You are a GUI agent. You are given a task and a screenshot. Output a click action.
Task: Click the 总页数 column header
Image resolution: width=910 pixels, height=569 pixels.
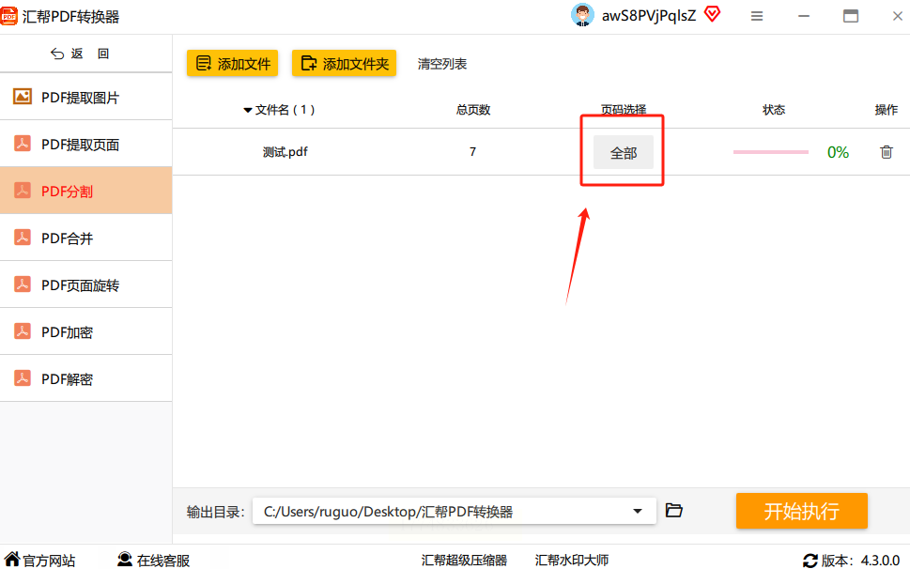click(473, 110)
